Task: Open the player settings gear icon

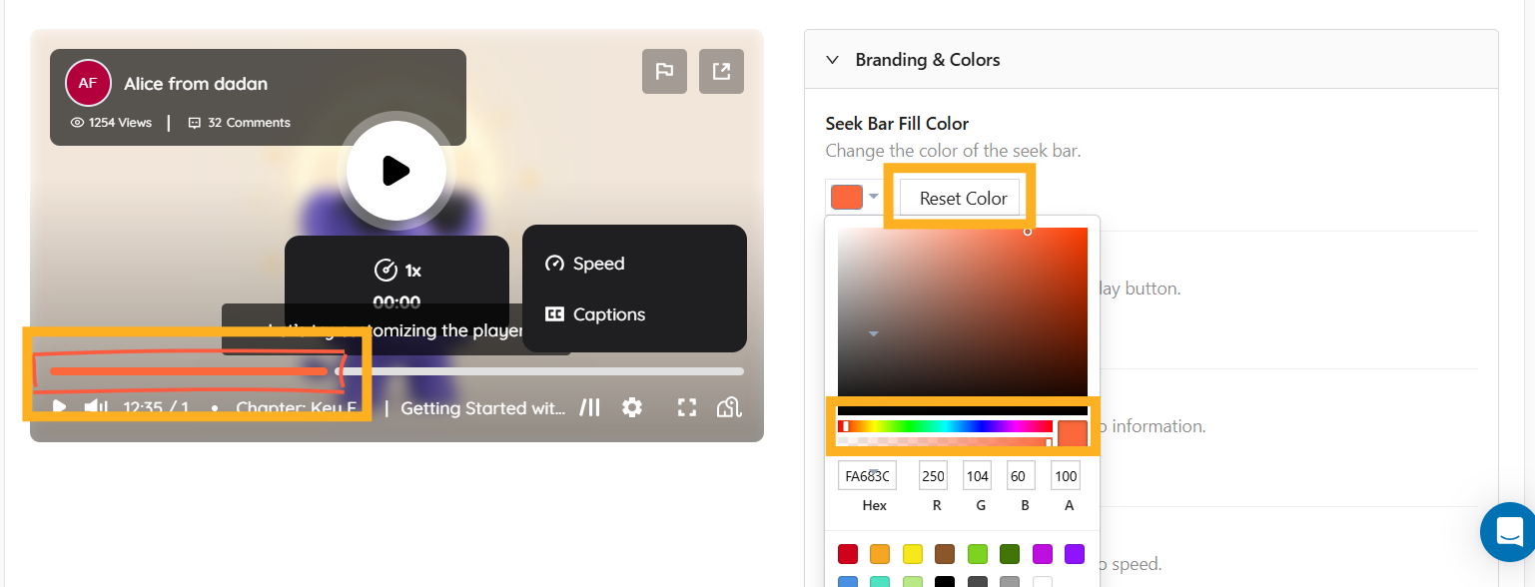Action: (632, 407)
